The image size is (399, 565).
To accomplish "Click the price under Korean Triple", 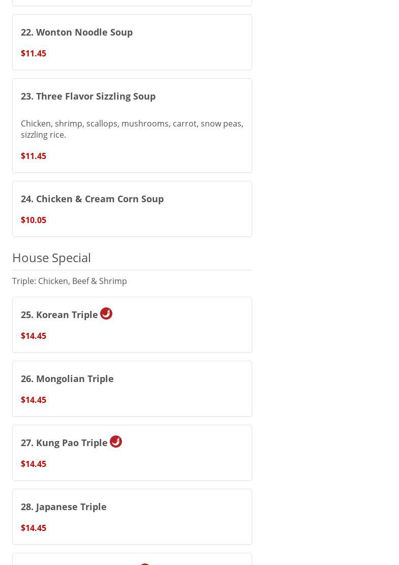I will pyautogui.click(x=34, y=336).
